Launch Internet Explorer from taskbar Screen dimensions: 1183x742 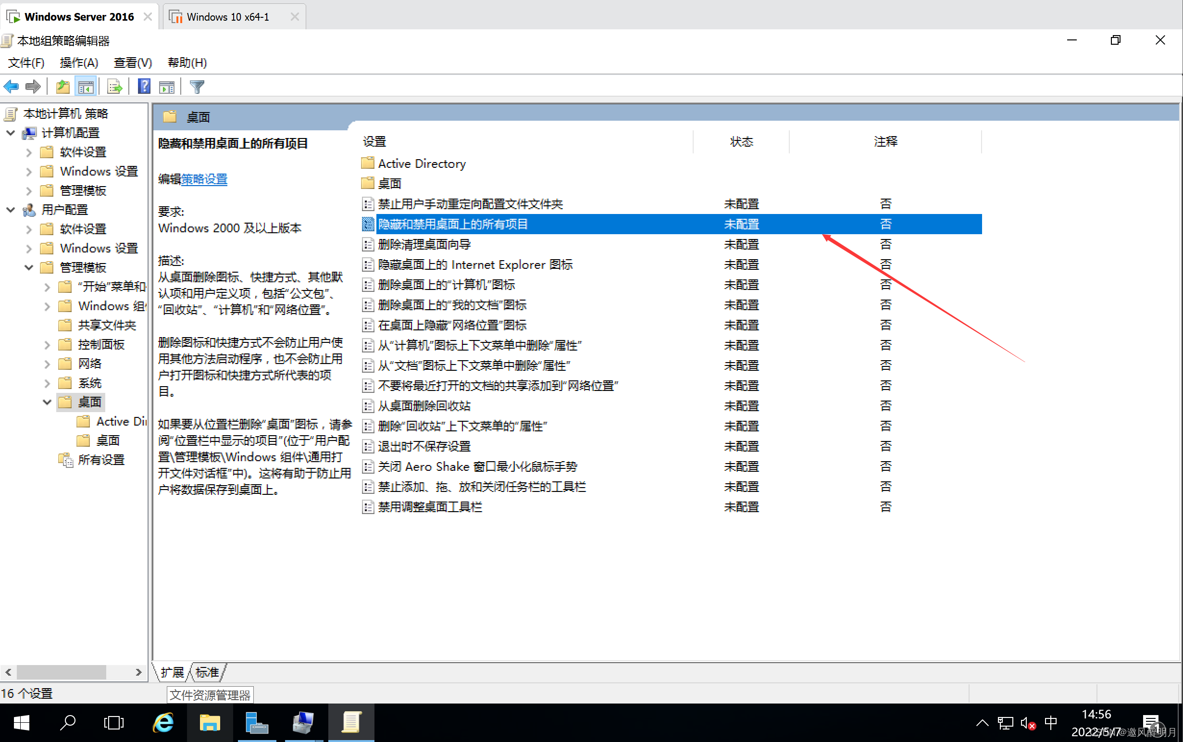[x=163, y=722]
